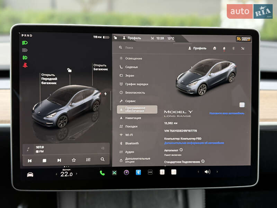
Task: Adjust the volume speaker control
Action: [x=208, y=172]
